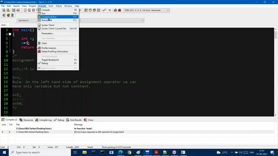Screen dimensions: 278x156
Task: Click the Windows Start button
Action: tap(4, 152)
